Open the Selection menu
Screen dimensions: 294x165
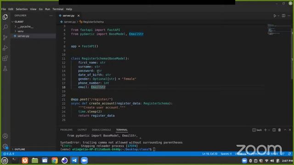(22, 9)
